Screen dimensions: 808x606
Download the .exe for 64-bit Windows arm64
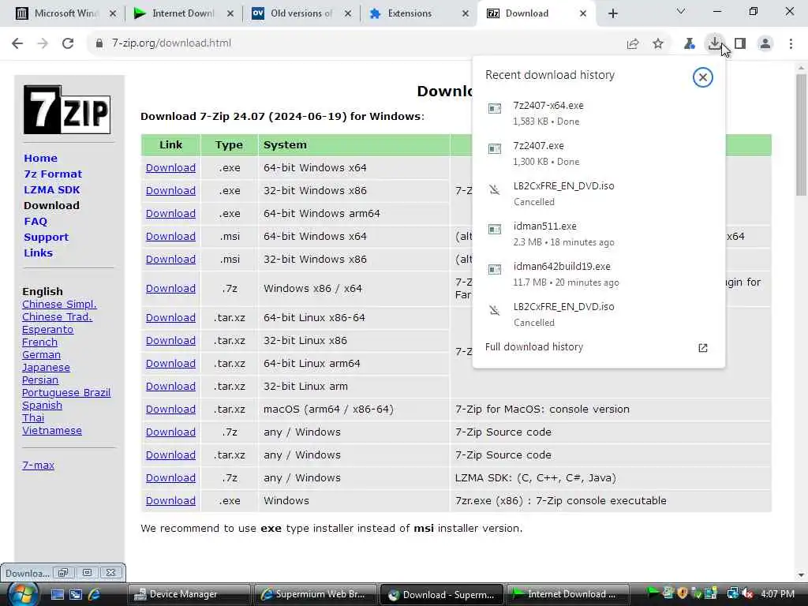click(x=170, y=213)
